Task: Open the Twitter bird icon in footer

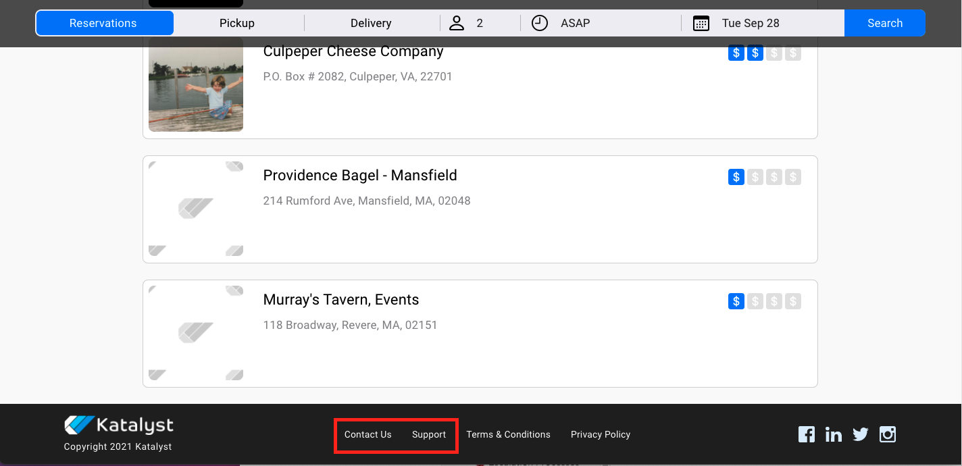Action: coord(860,434)
